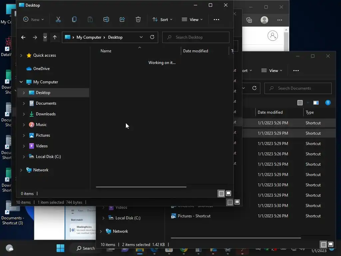Open the View dropdown in Documents window

[x=272, y=71]
